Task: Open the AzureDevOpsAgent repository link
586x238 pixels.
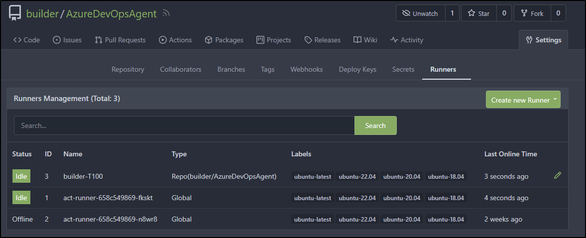Action: tap(112, 14)
